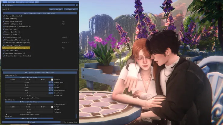Image resolution: width=223 pixels, height=125 pixels.
Task: Force load all effects button
Action: (40, 13)
